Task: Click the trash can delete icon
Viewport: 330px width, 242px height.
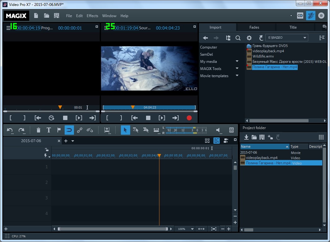Action: click(x=38, y=130)
